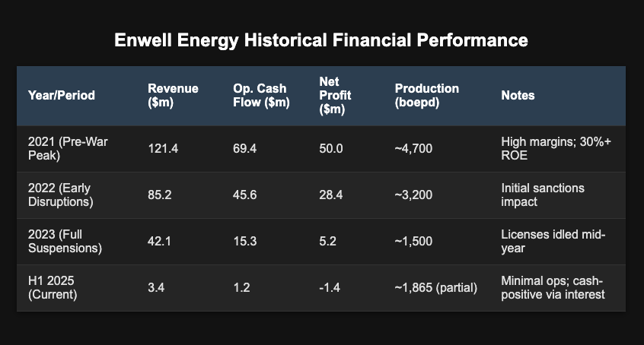644x345 pixels.
Task: Click revenue value 85.2
Action: 160,195
